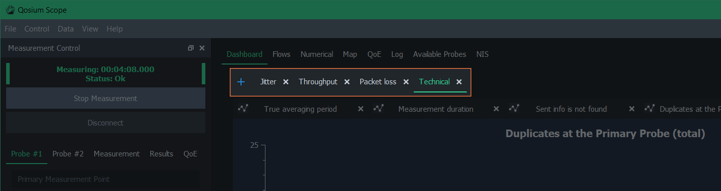Undock the Measurement Control panel
721x191 pixels.
coord(191,48)
